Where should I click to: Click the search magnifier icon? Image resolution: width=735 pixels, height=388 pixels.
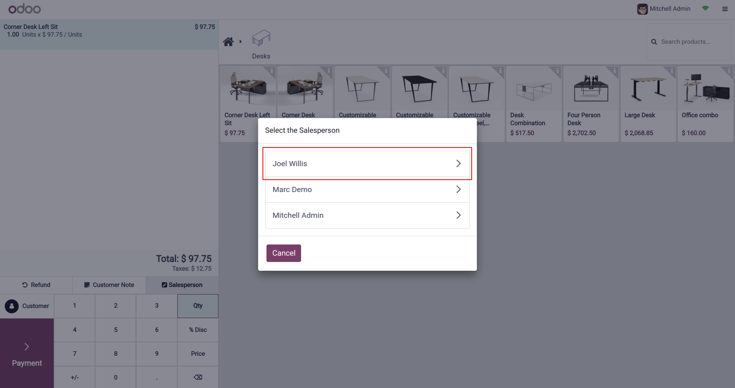pos(654,42)
